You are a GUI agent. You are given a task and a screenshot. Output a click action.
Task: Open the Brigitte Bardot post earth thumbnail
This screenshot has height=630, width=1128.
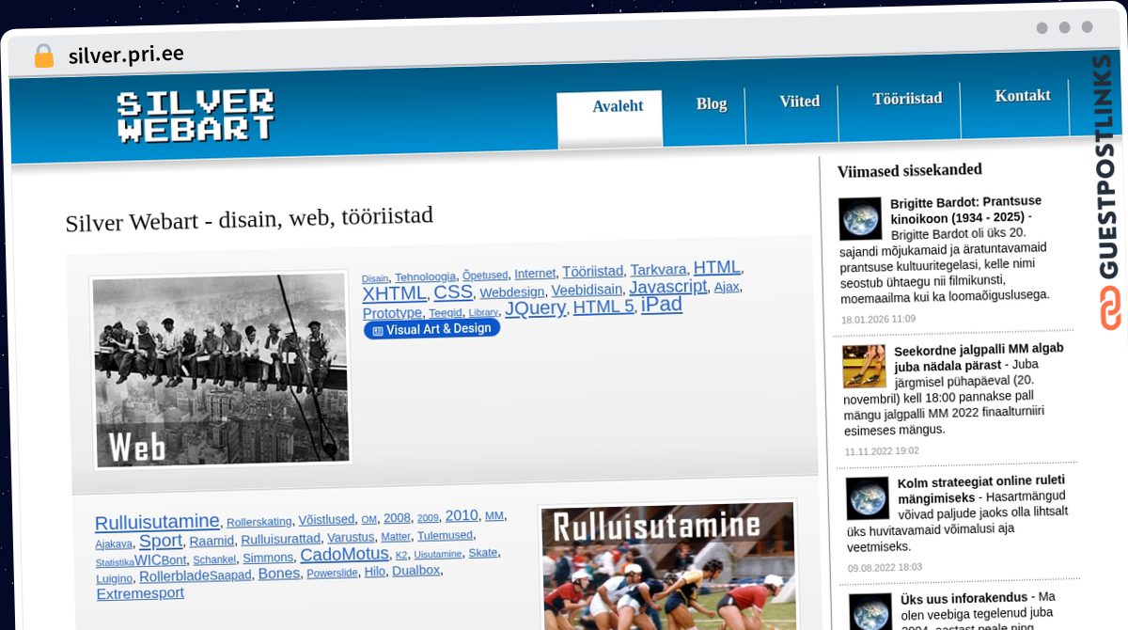tap(860, 218)
